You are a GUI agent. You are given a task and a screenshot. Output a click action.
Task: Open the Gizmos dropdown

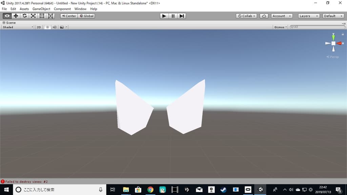280,27
